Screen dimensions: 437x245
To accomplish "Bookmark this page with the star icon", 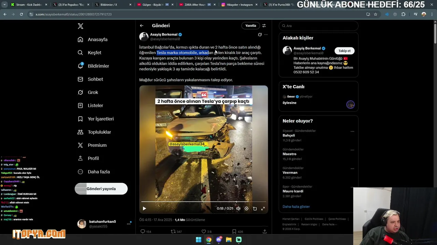I will (x=376, y=14).
